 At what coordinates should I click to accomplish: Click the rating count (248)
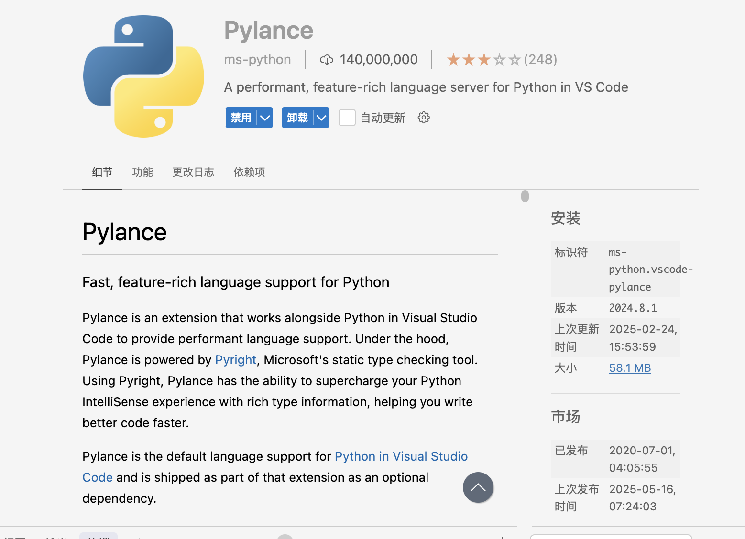tap(540, 60)
